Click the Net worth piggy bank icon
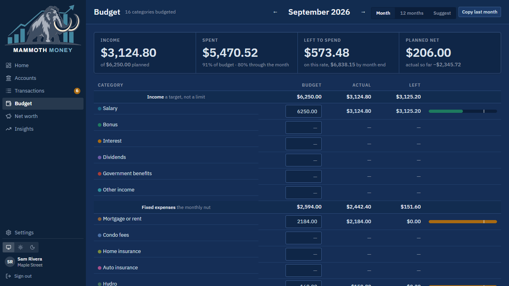Viewport: 509px width, 286px height. click(8, 116)
